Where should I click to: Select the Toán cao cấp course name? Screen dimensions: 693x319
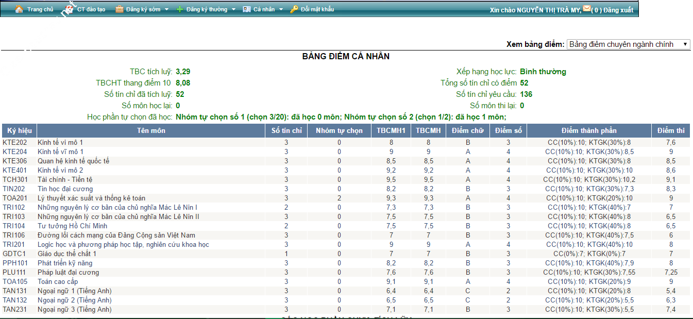pyautogui.click(x=58, y=281)
